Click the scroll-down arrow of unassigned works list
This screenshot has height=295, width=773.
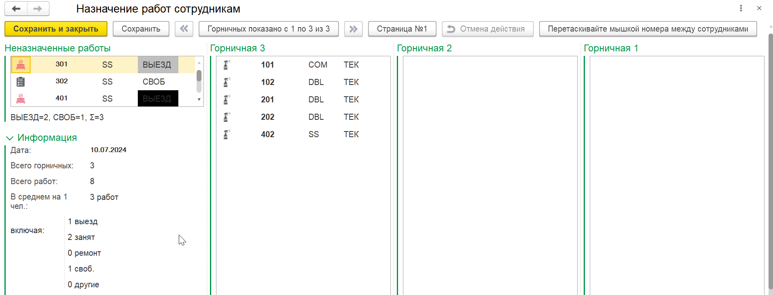click(199, 100)
